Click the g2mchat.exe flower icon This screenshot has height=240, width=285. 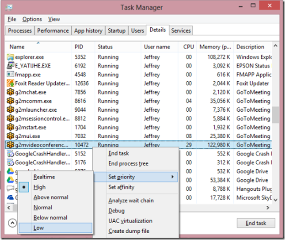(x=11, y=92)
